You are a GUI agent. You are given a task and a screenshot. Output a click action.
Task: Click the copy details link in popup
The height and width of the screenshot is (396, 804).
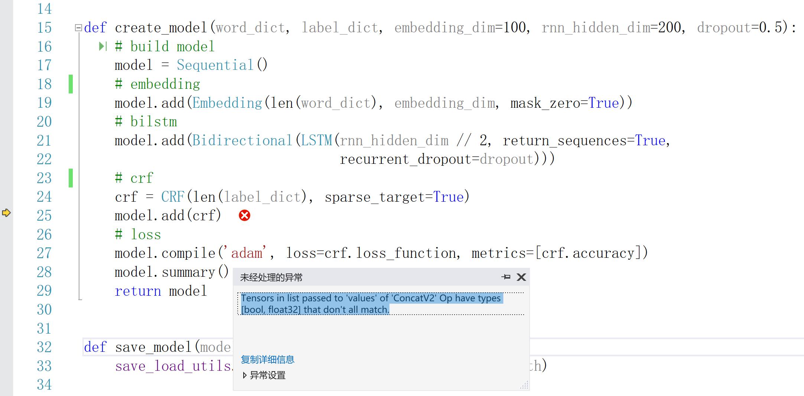pos(267,359)
